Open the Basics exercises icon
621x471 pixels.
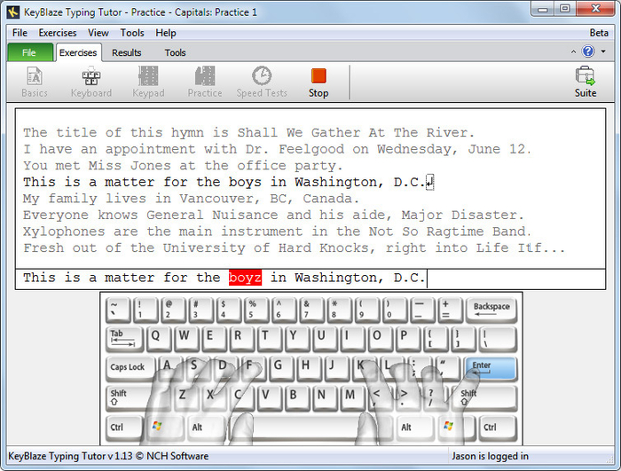click(x=35, y=82)
